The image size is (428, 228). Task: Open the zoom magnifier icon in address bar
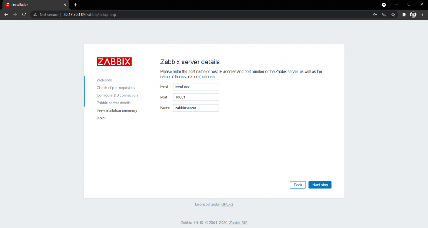(x=384, y=15)
